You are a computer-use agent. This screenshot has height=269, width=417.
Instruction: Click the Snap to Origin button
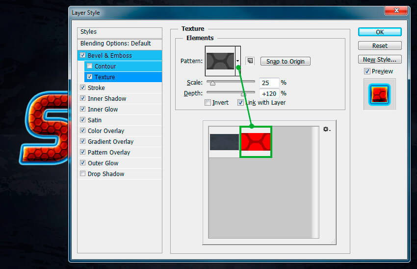click(285, 61)
